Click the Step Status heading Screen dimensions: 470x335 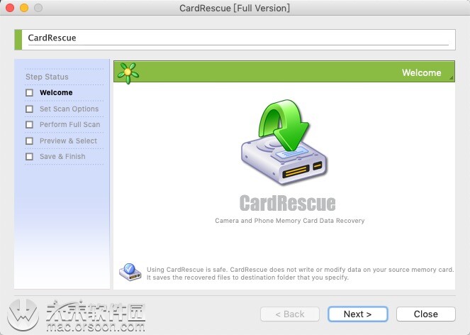(x=47, y=77)
